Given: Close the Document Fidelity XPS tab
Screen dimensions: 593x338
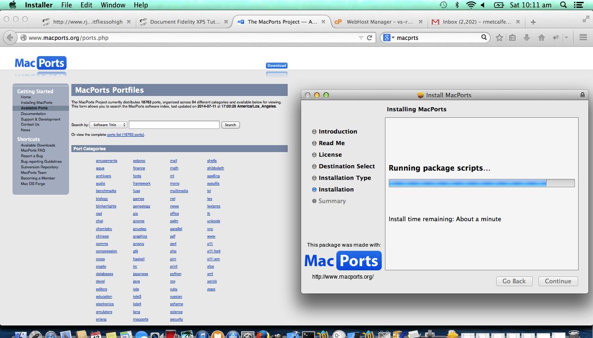Looking at the screenshot, I should point(226,22).
